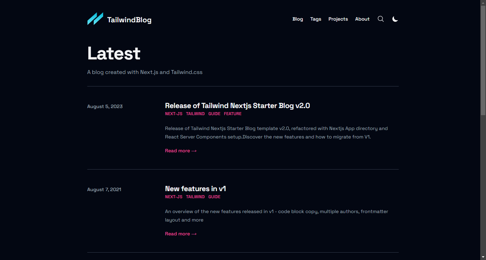This screenshot has width=486, height=260.
Task: Click Read more for the v2.0 release
Action: pyautogui.click(x=181, y=151)
